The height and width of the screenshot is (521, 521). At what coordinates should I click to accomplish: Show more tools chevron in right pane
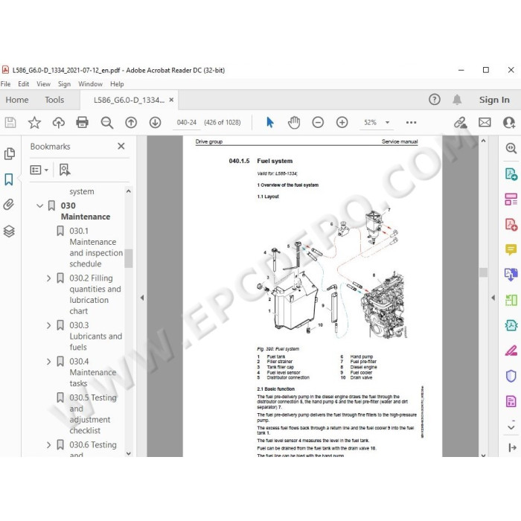pos(511,427)
